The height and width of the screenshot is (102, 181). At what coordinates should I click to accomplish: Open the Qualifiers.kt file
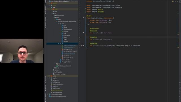(x=66, y=56)
